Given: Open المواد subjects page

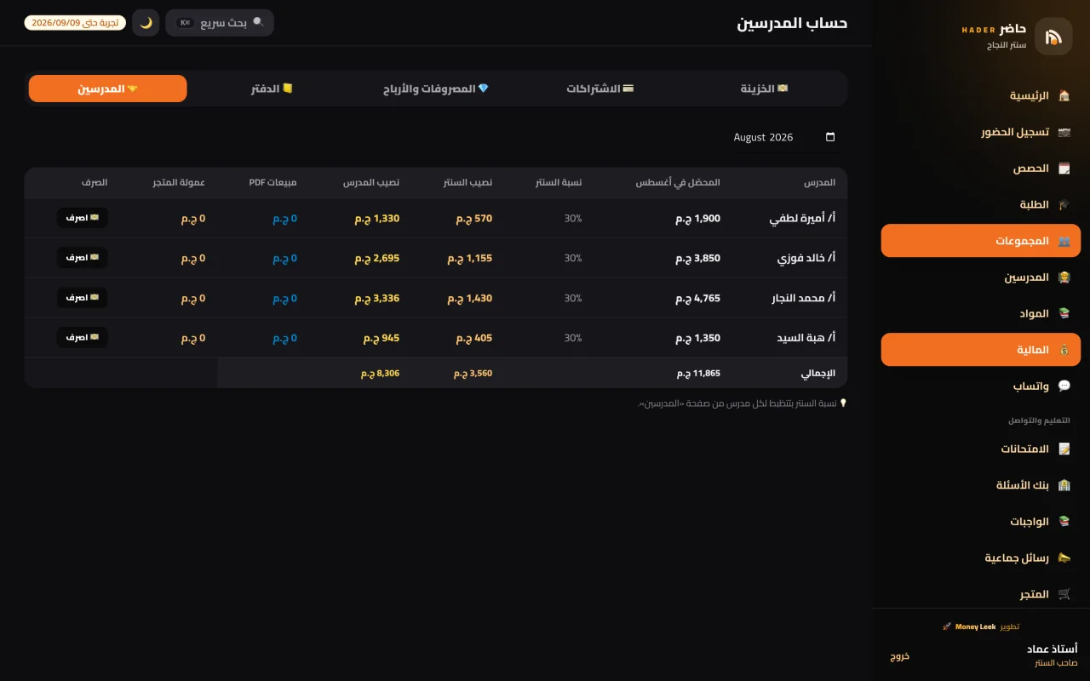Looking at the screenshot, I should (981, 313).
